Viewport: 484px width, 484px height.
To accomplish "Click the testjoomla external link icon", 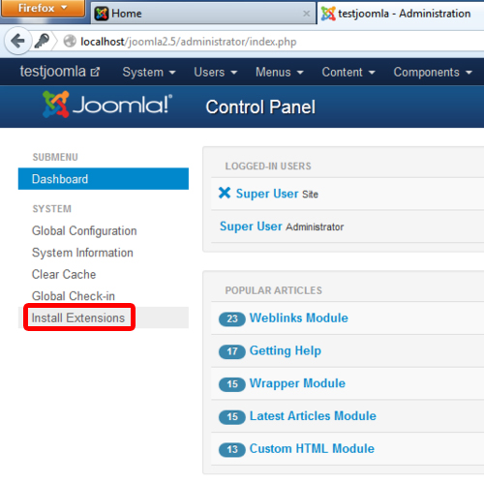I will pos(95,72).
